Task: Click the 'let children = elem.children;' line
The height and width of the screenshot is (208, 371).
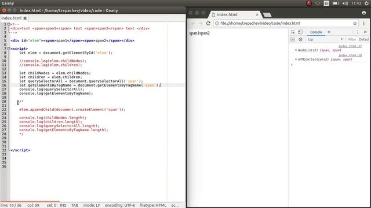Action: point(50,77)
